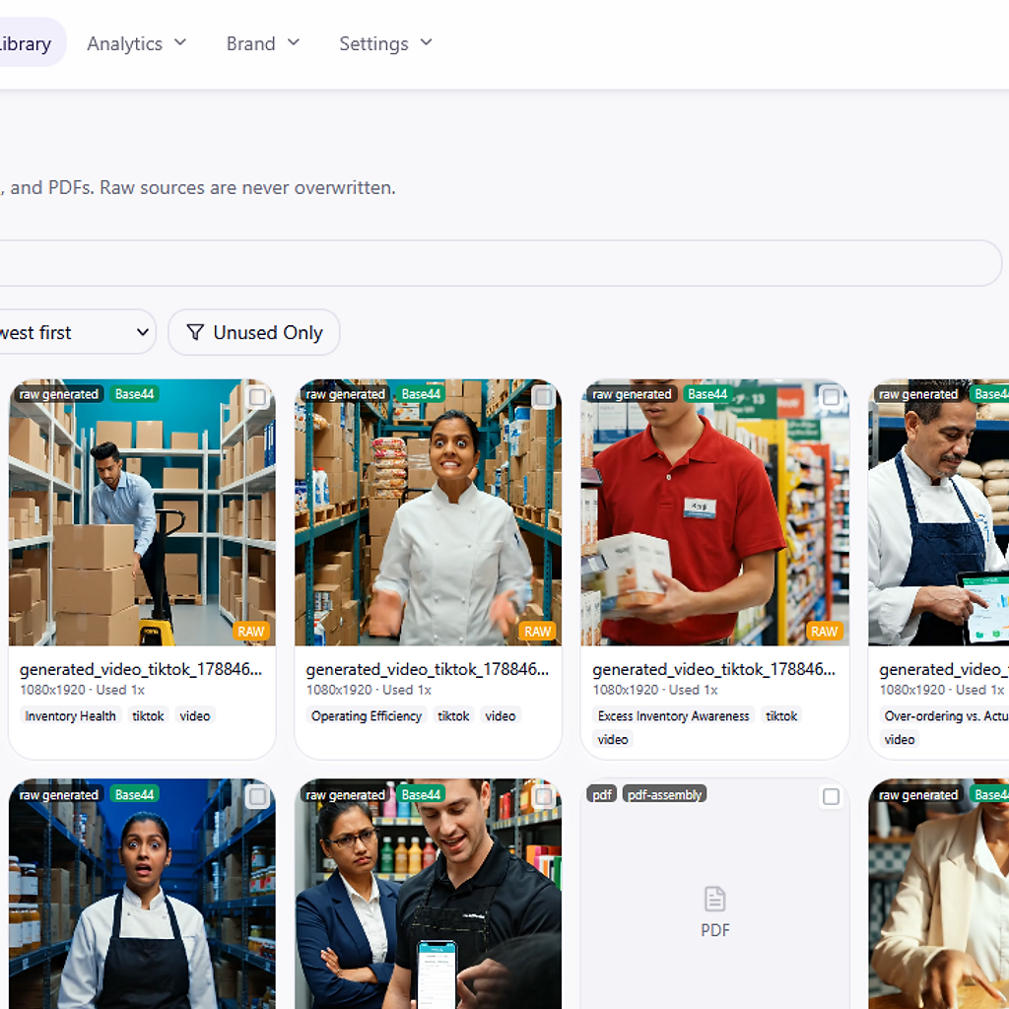Click 'video' tag on Operating Efficiency card
The height and width of the screenshot is (1009, 1009).
pos(501,715)
